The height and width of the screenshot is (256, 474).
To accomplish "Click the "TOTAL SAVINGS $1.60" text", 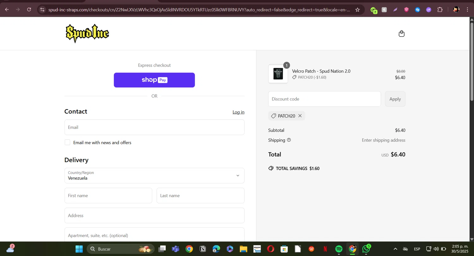I will pyautogui.click(x=298, y=168).
